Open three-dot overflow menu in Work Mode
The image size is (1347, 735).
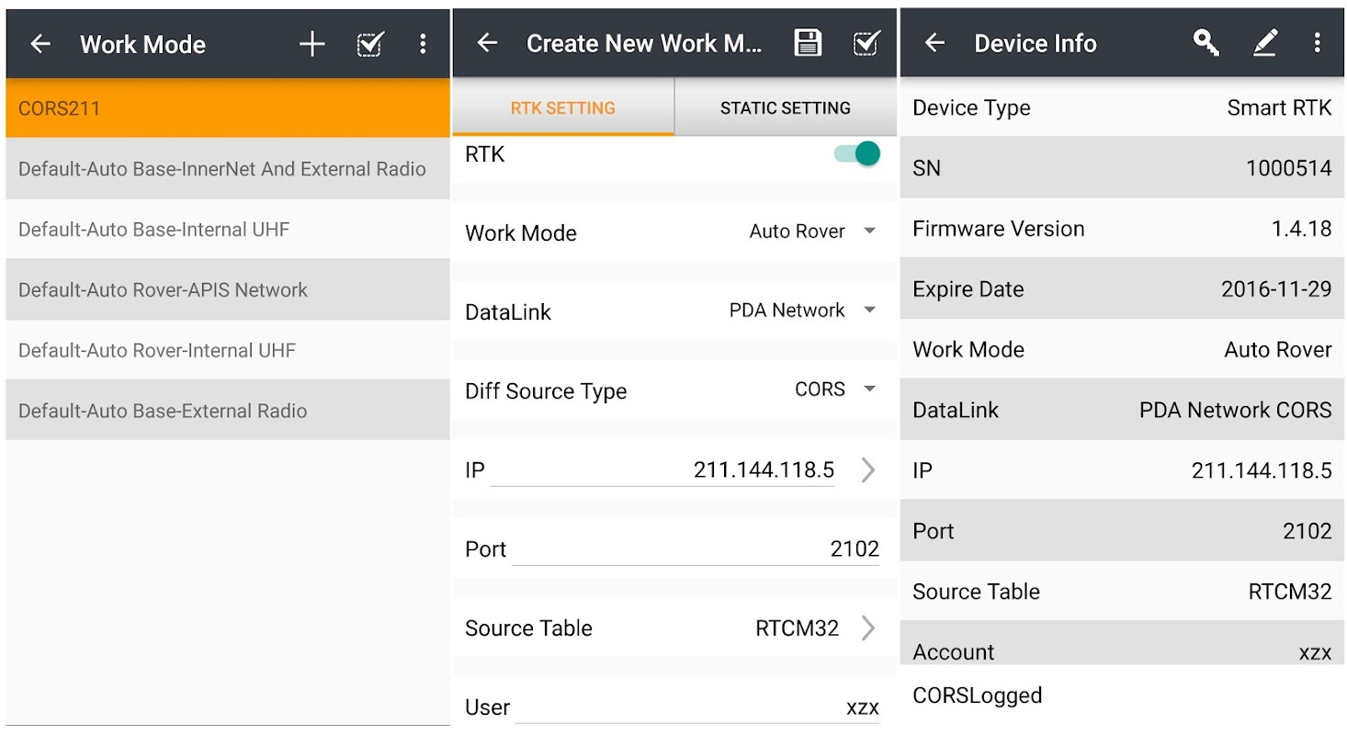click(423, 44)
